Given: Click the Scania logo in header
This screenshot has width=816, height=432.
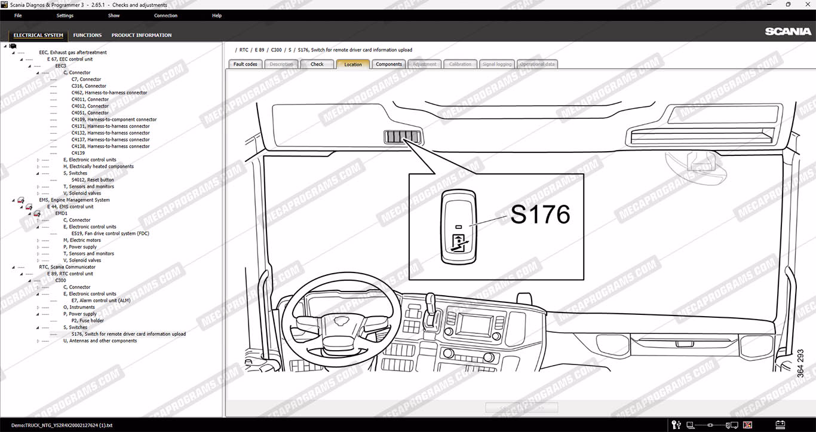Looking at the screenshot, I should tap(788, 32).
